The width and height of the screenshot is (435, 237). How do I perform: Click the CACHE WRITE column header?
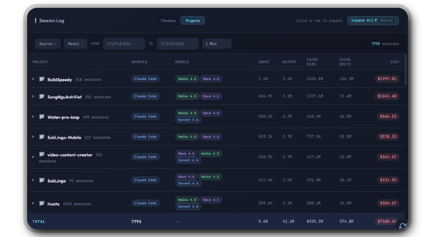click(345, 62)
